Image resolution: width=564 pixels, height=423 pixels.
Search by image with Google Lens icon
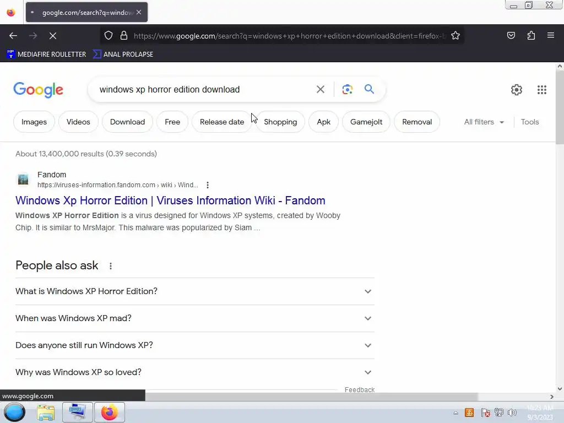click(x=347, y=89)
